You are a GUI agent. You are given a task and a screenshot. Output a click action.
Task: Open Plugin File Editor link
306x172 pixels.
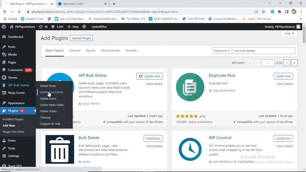pos(13,132)
